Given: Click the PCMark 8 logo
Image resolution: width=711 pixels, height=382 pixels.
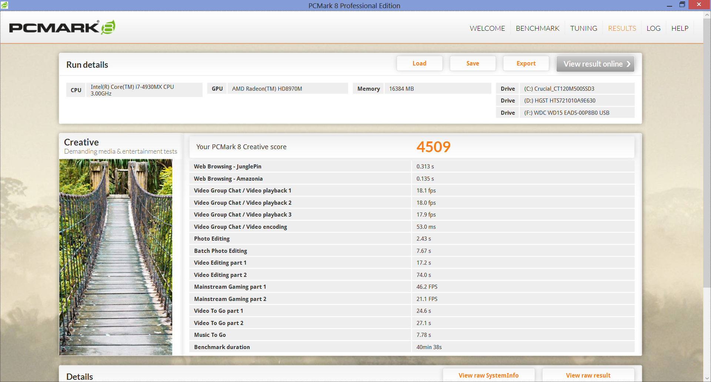Looking at the screenshot, I should pyautogui.click(x=62, y=27).
